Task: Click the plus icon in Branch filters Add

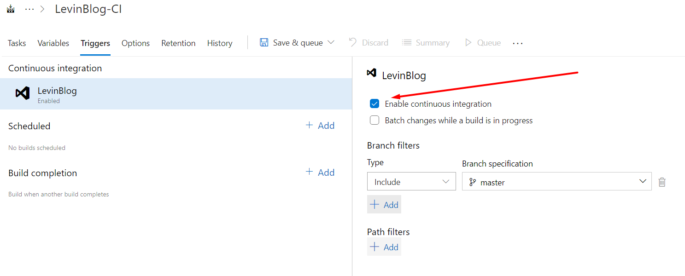Action: [375, 205]
